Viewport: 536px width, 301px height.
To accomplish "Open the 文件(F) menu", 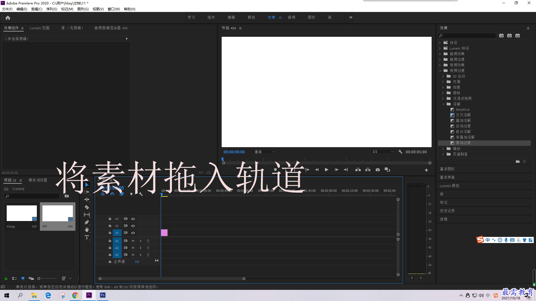I will [7, 9].
